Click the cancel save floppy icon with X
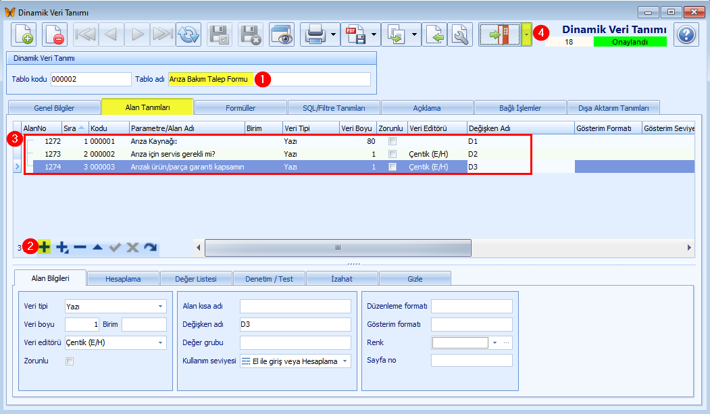The height and width of the screenshot is (414, 710). (251, 34)
